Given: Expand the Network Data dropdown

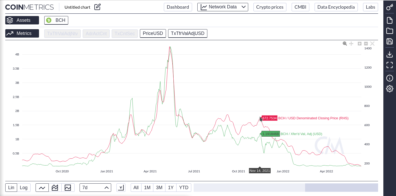Looking at the screenshot, I should click(x=223, y=7).
